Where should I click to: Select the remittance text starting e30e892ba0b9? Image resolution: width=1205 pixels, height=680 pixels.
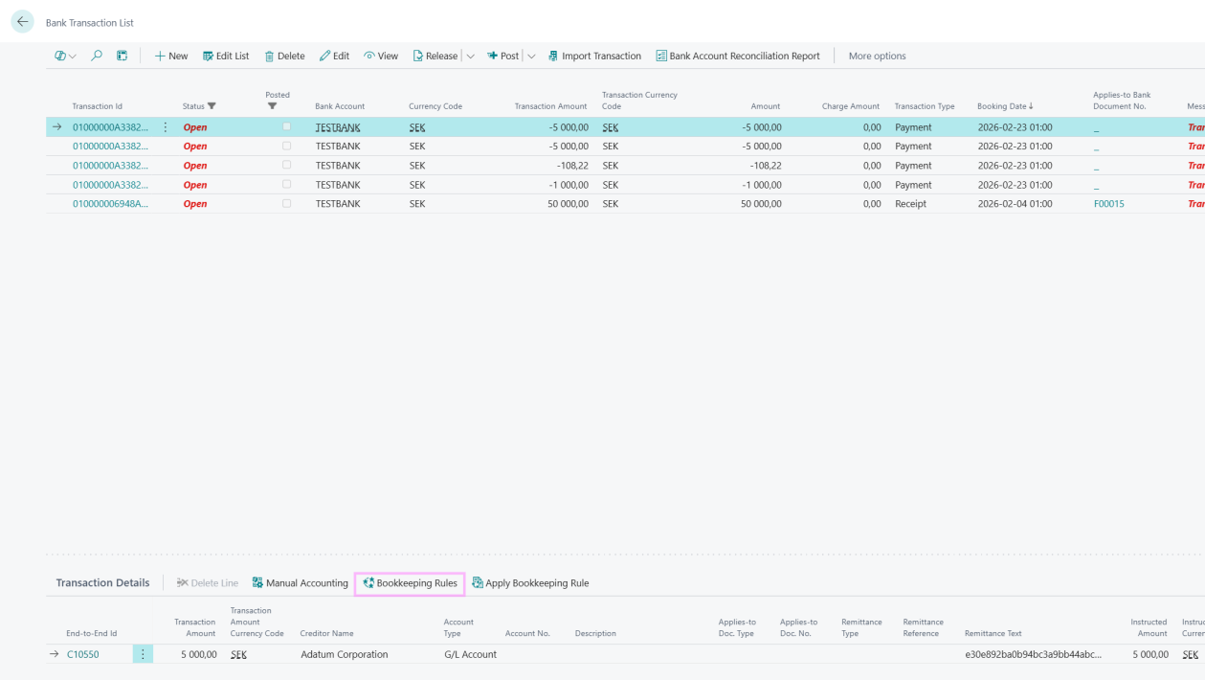(x=1033, y=655)
